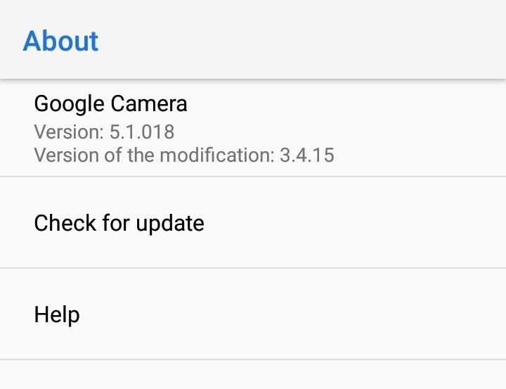This screenshot has width=506, height=389.
Task: Open the Google Camera entry
Action: point(253,128)
